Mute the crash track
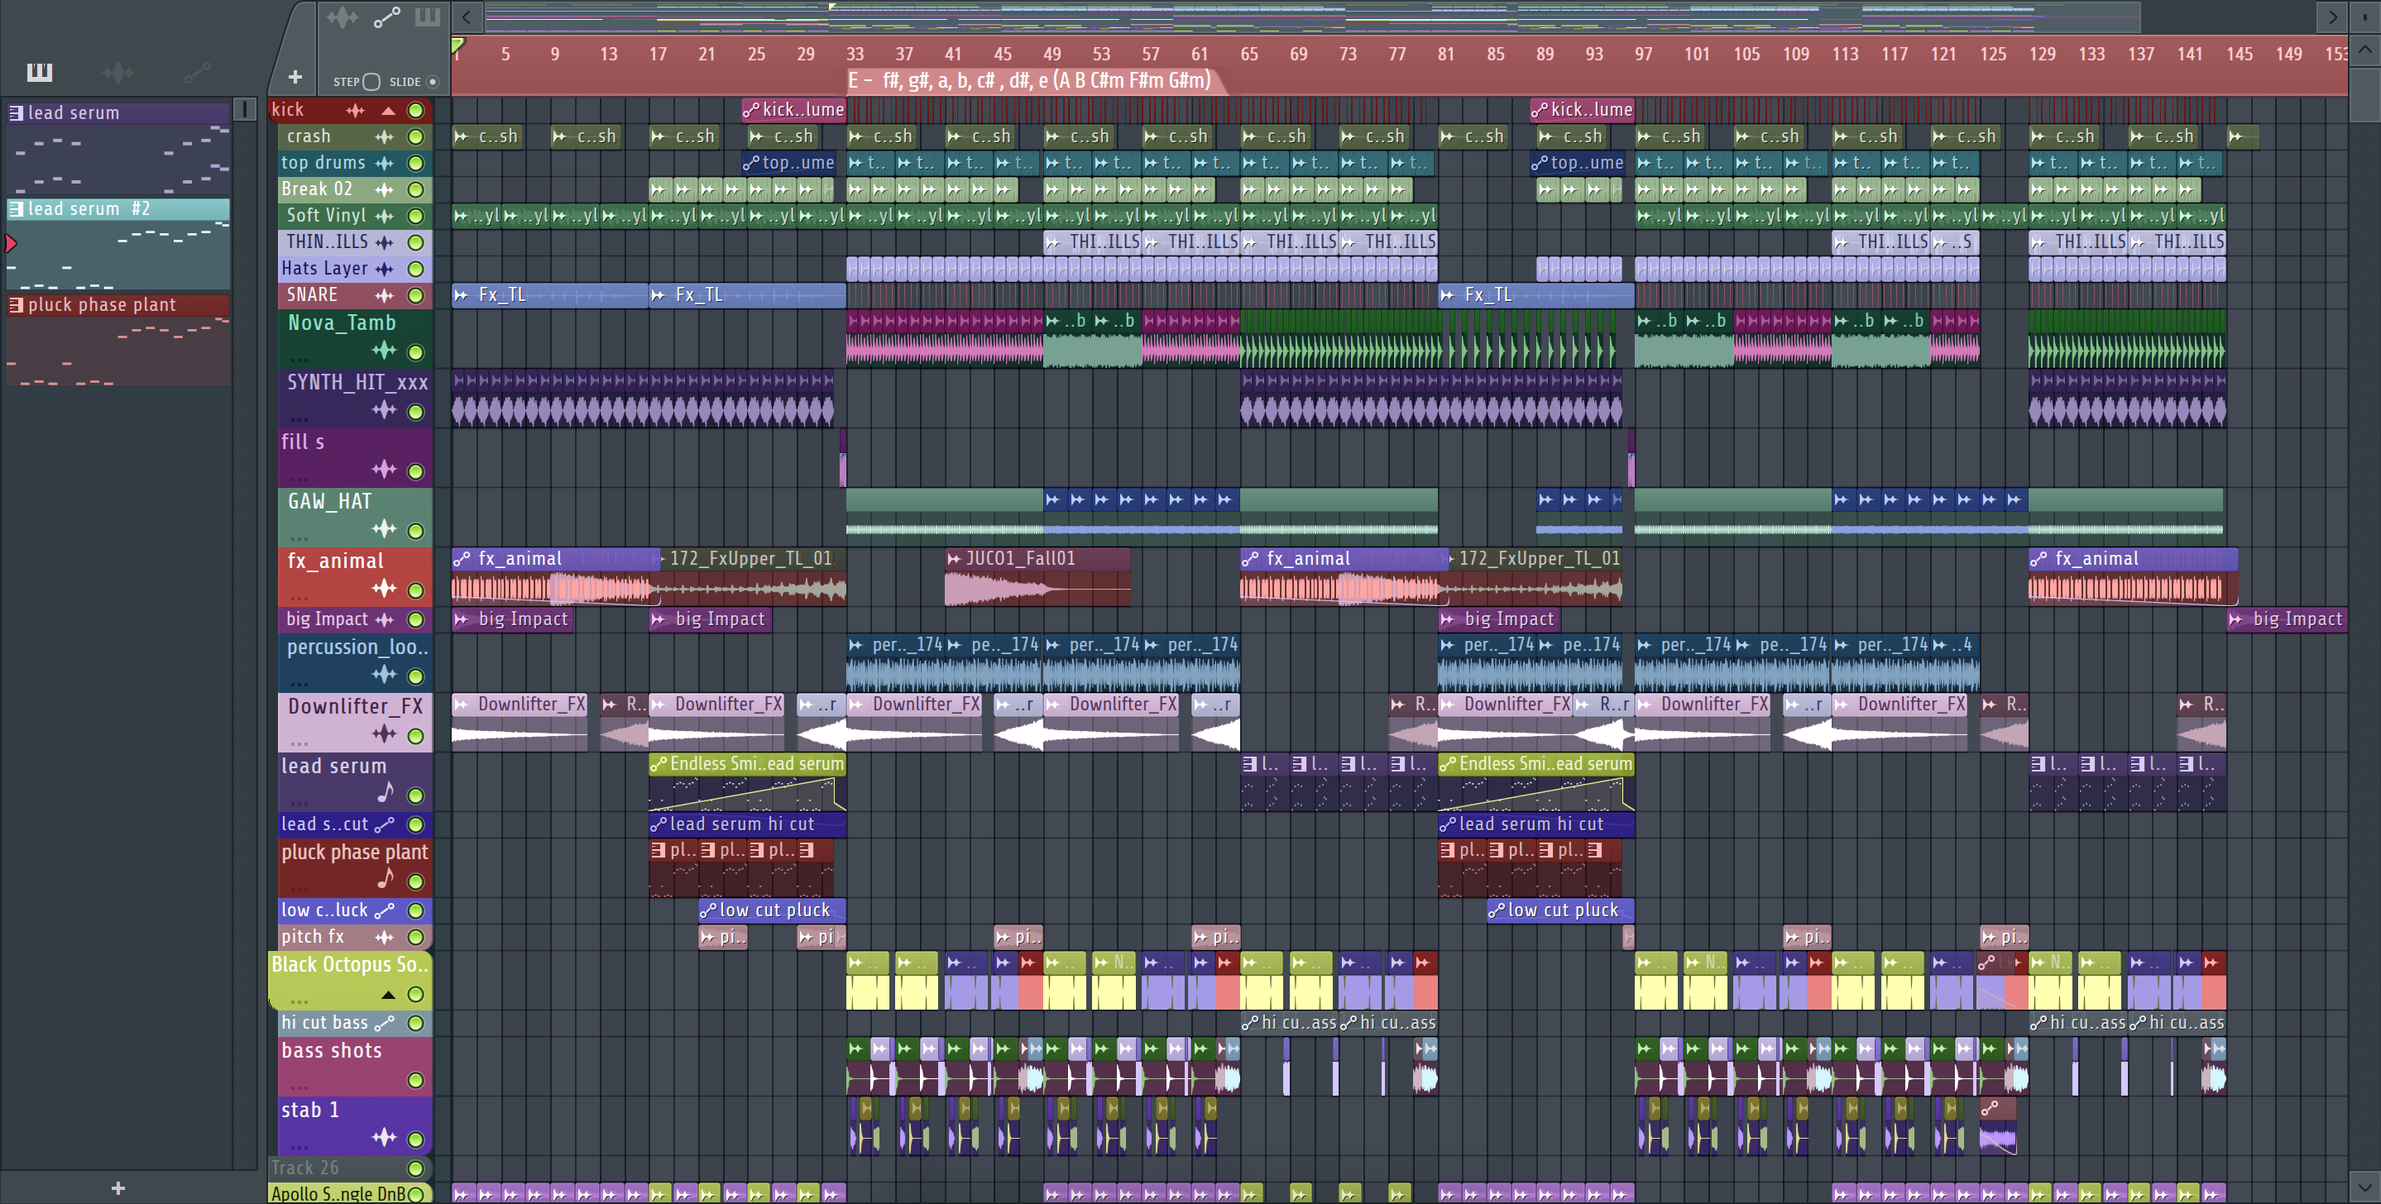 point(416,136)
